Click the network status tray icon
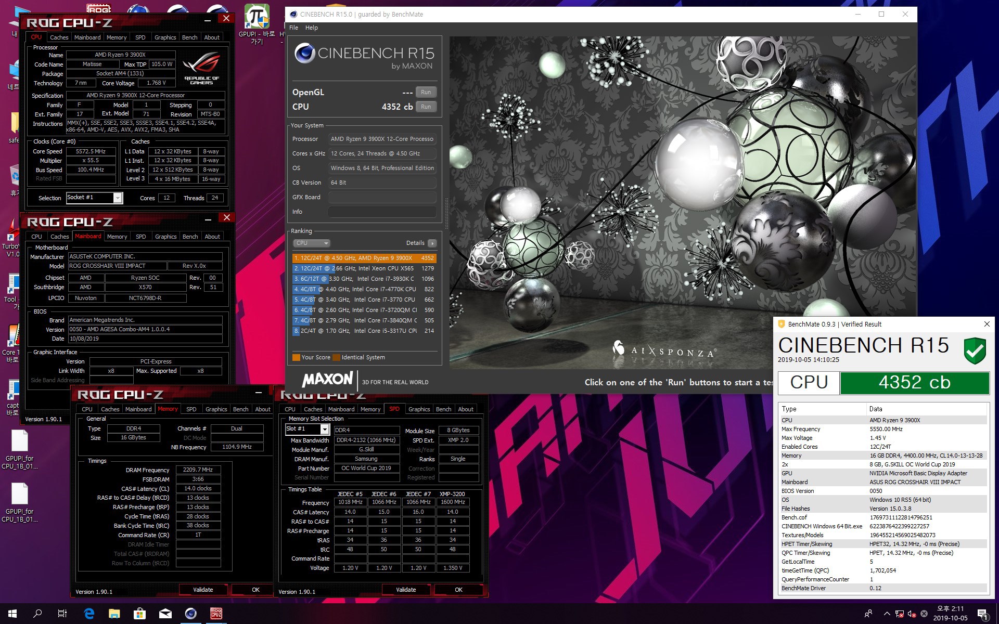This screenshot has width=999, height=624. click(900, 614)
